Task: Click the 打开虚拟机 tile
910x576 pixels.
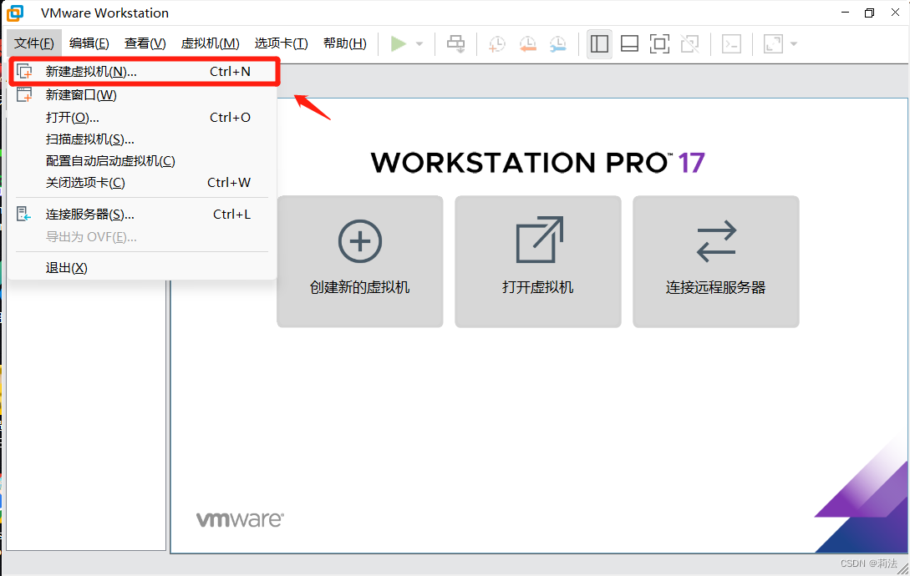Action: (538, 261)
